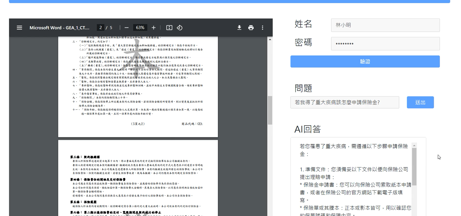Viewport: 461px width, 216px height.
Task: Click the AI回答 heading
Action: 308,129
